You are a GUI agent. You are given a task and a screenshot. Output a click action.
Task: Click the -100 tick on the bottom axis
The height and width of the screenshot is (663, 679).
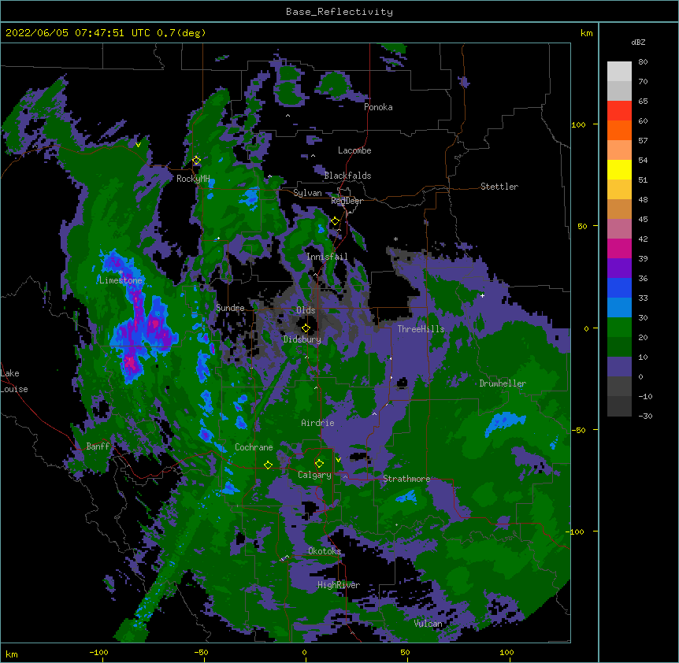pos(98,653)
